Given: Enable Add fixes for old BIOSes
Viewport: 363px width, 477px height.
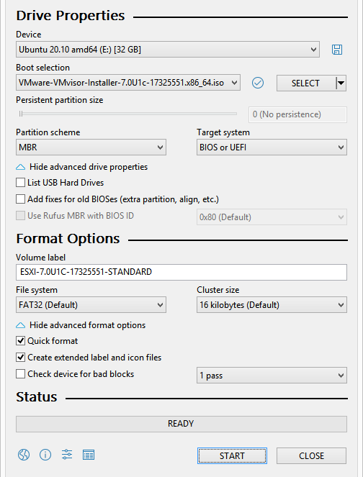Looking at the screenshot, I should (20, 199).
